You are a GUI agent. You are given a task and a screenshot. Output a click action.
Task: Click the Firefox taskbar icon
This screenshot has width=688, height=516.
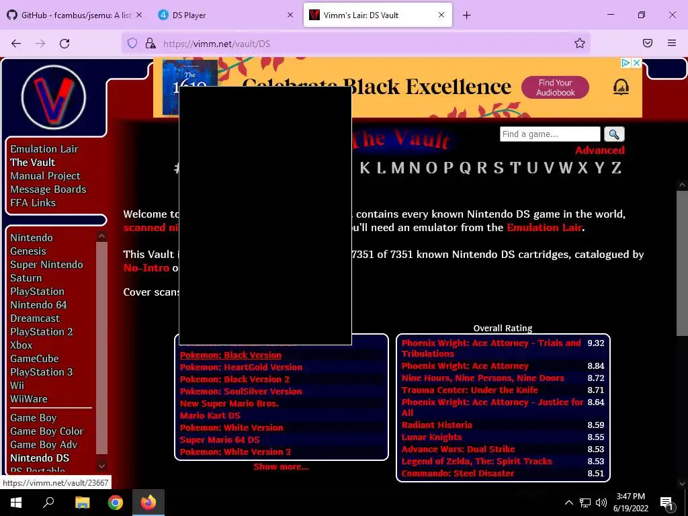pos(148,503)
